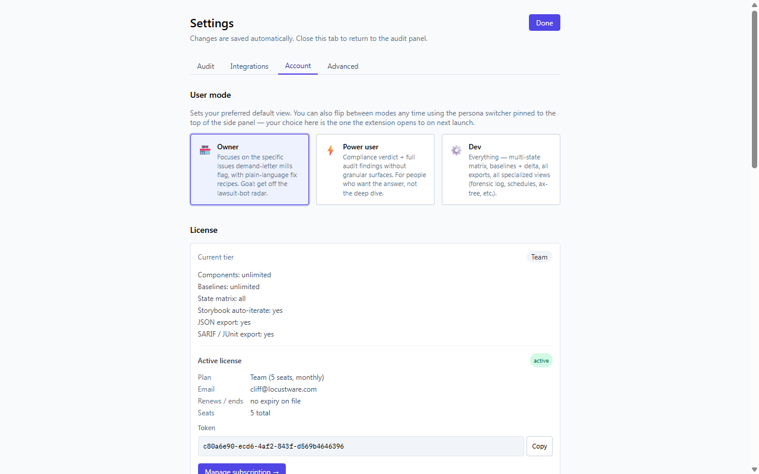Click the scrollbar down arrow

point(754,469)
